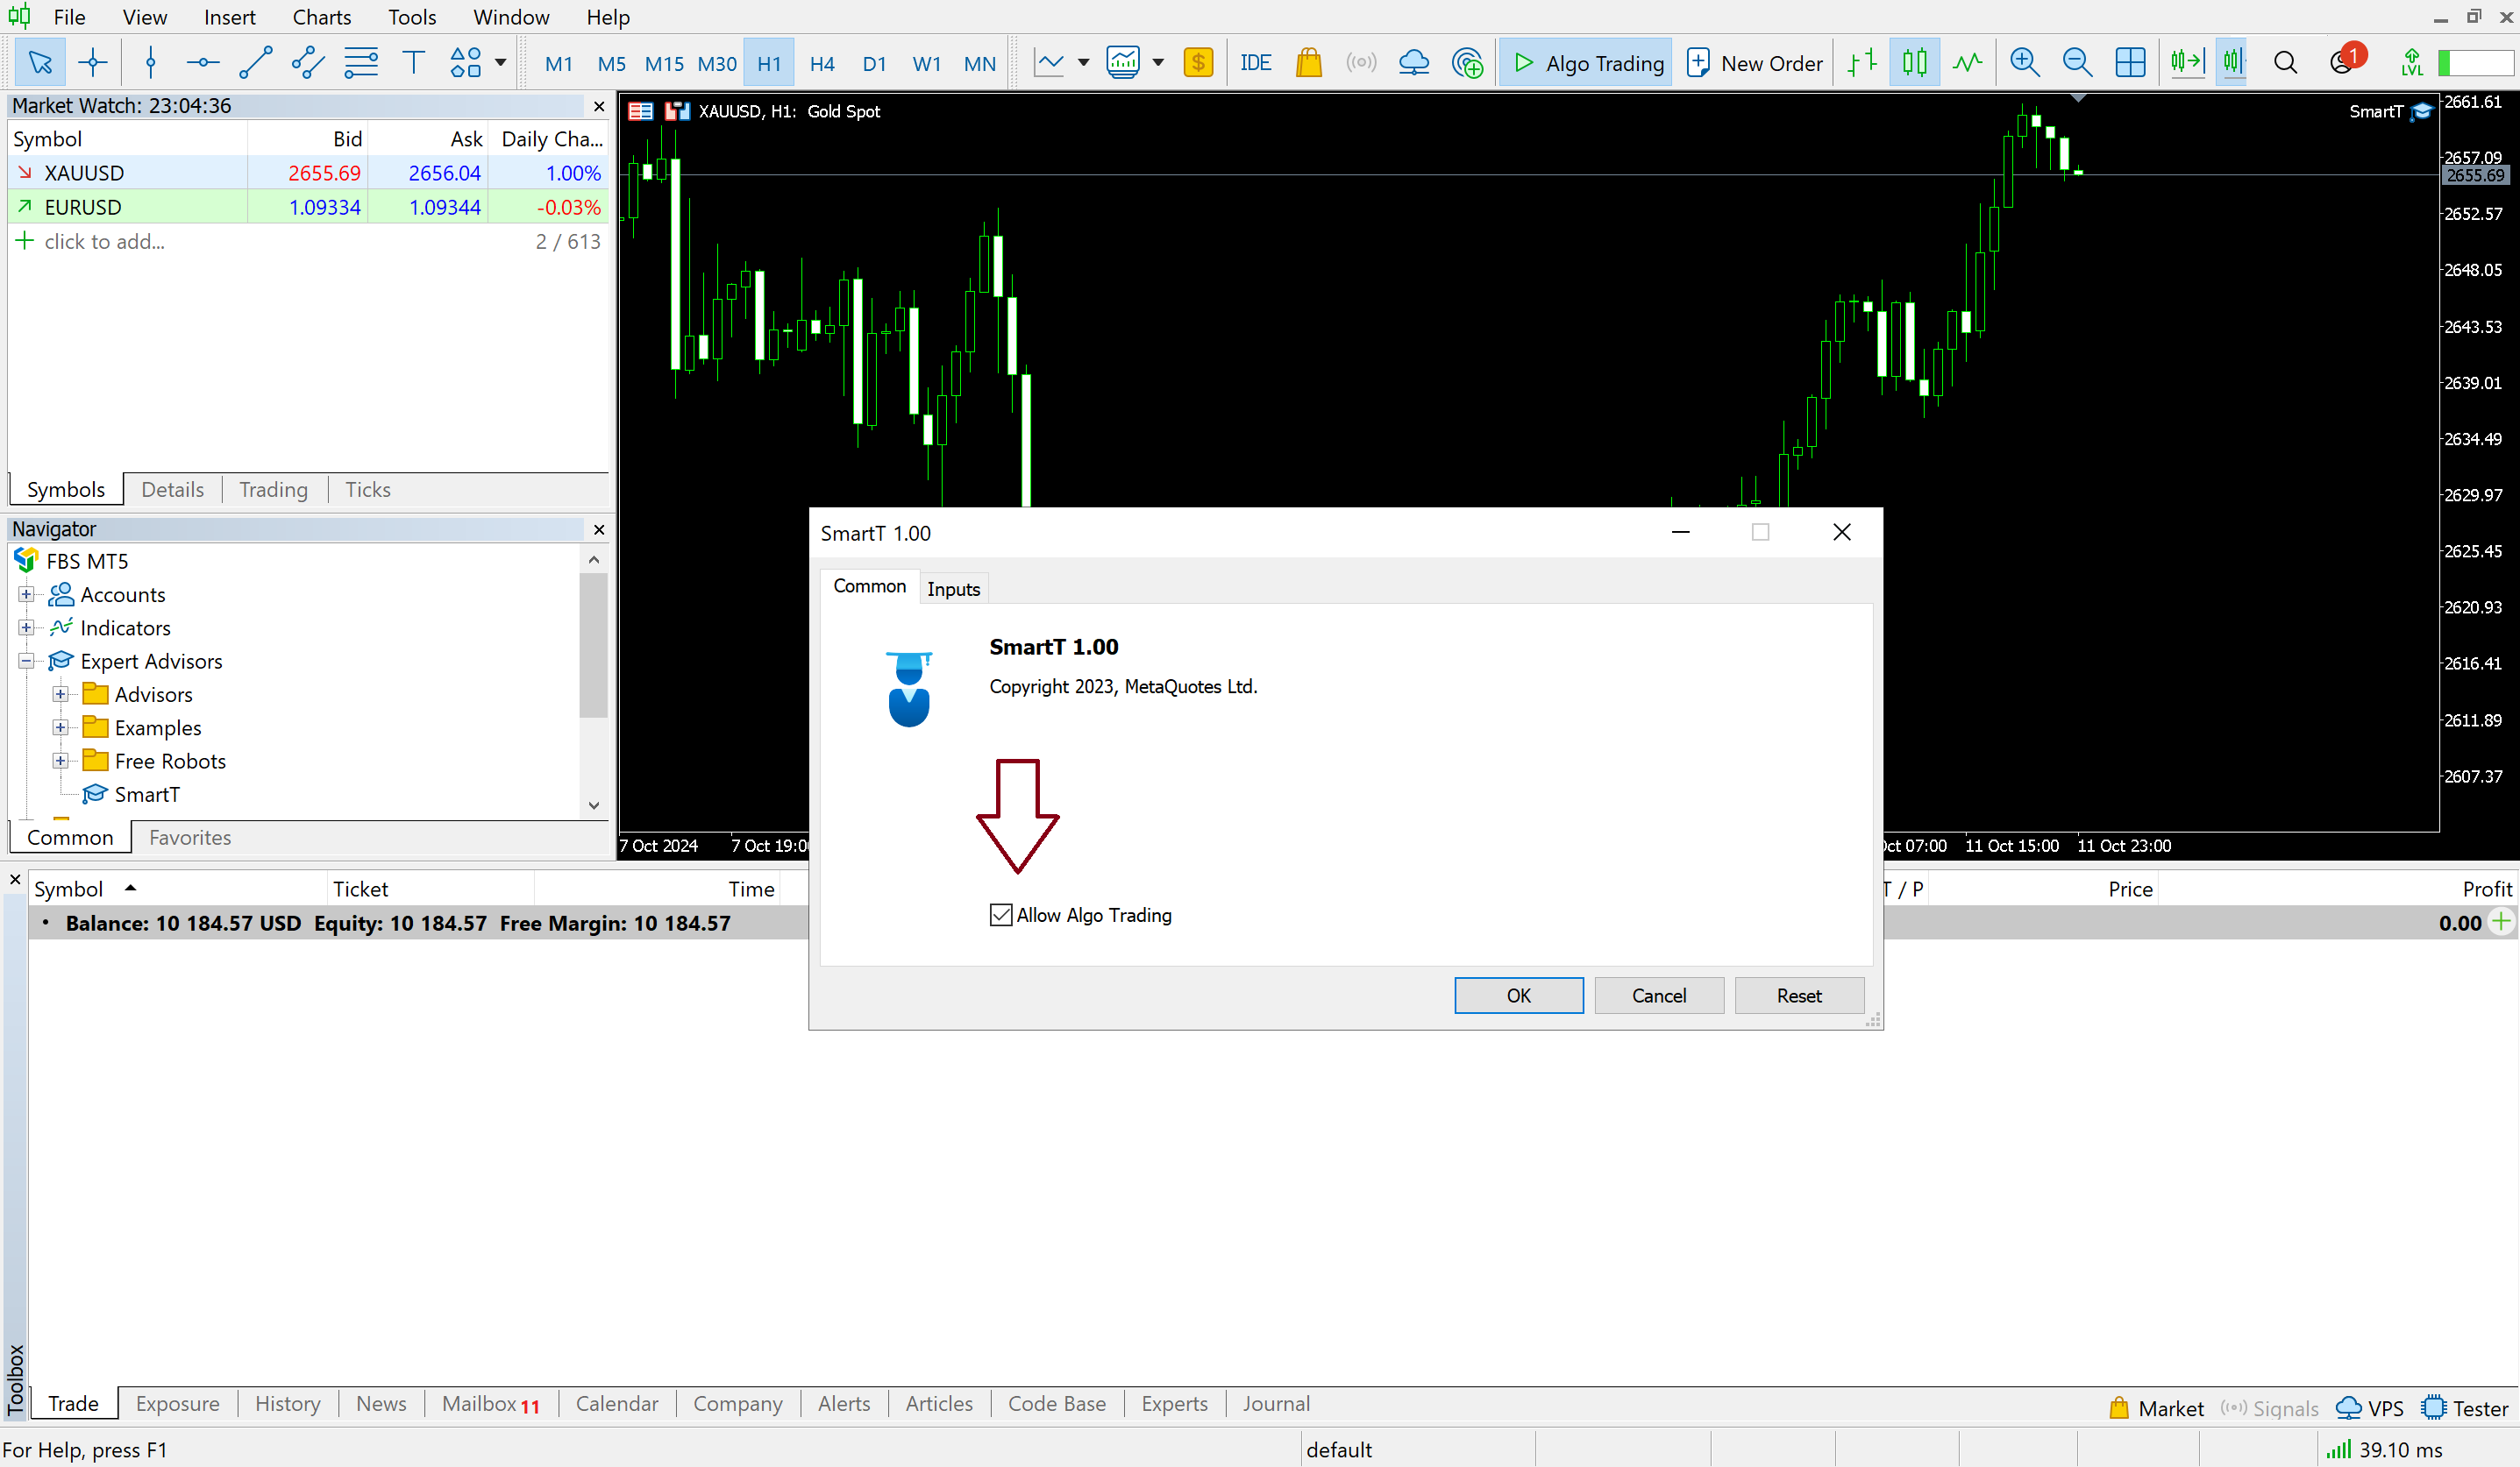Uncheck Allow Algo Trading checkbox
The image size is (2520, 1467).
(1001, 914)
